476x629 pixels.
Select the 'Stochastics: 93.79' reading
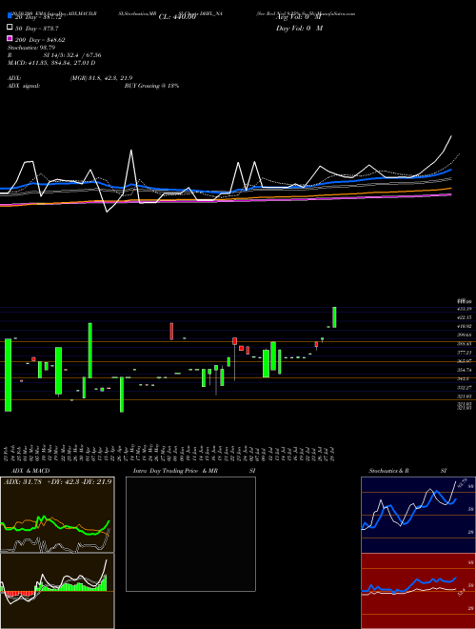point(31,48)
